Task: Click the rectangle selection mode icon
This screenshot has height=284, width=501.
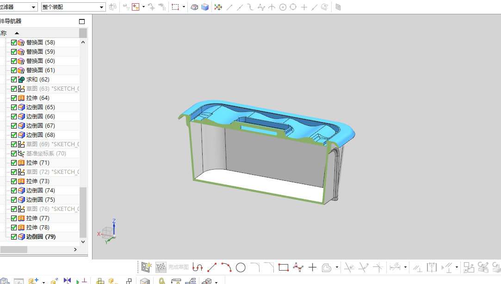Action: 175,7
